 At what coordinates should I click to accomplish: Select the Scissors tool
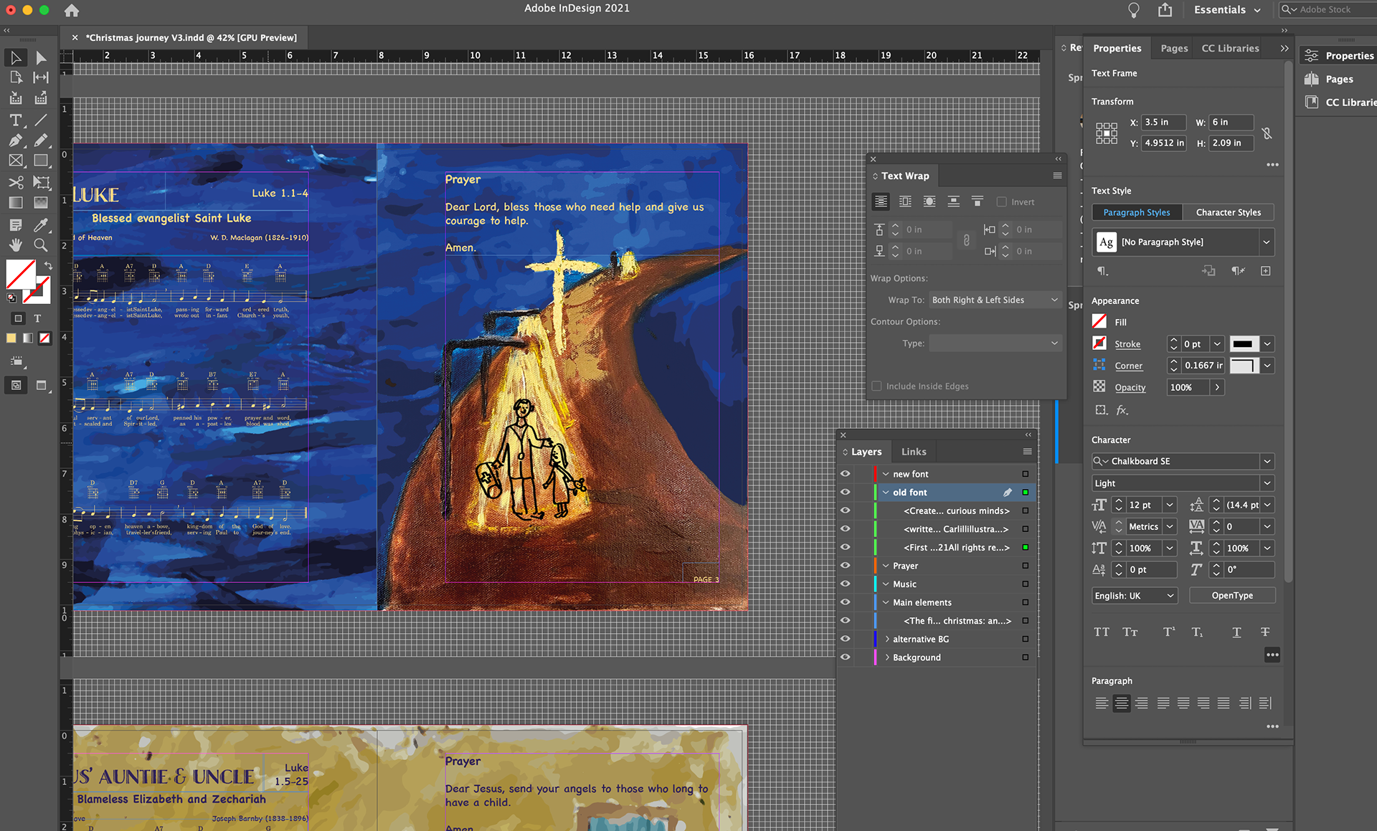[x=16, y=182]
